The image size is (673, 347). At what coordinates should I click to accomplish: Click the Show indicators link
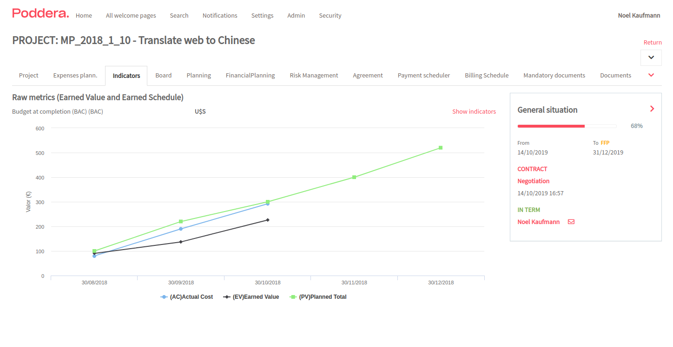[474, 111]
